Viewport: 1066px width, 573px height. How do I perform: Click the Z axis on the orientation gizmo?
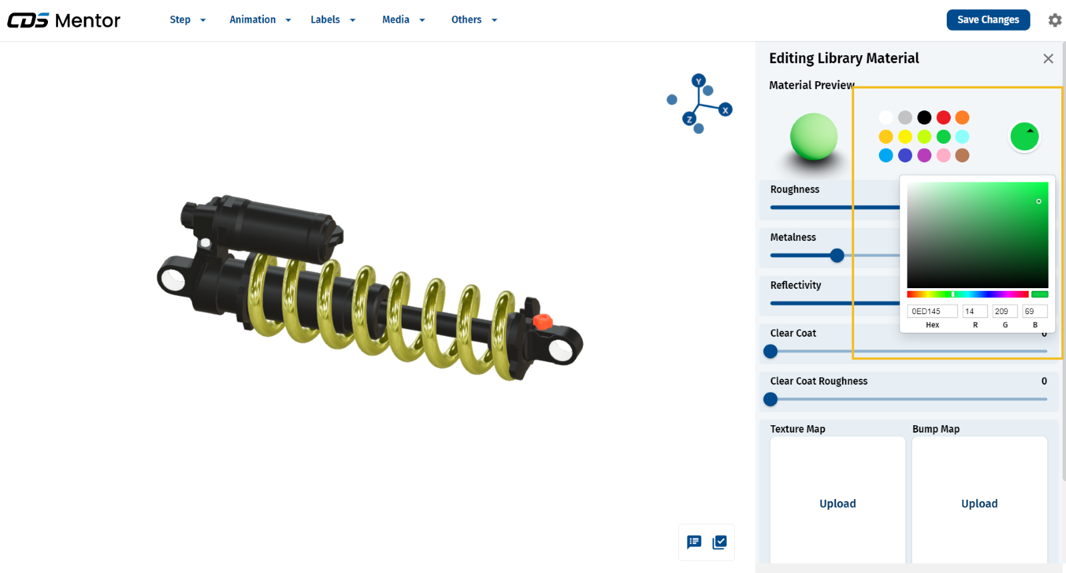(689, 119)
